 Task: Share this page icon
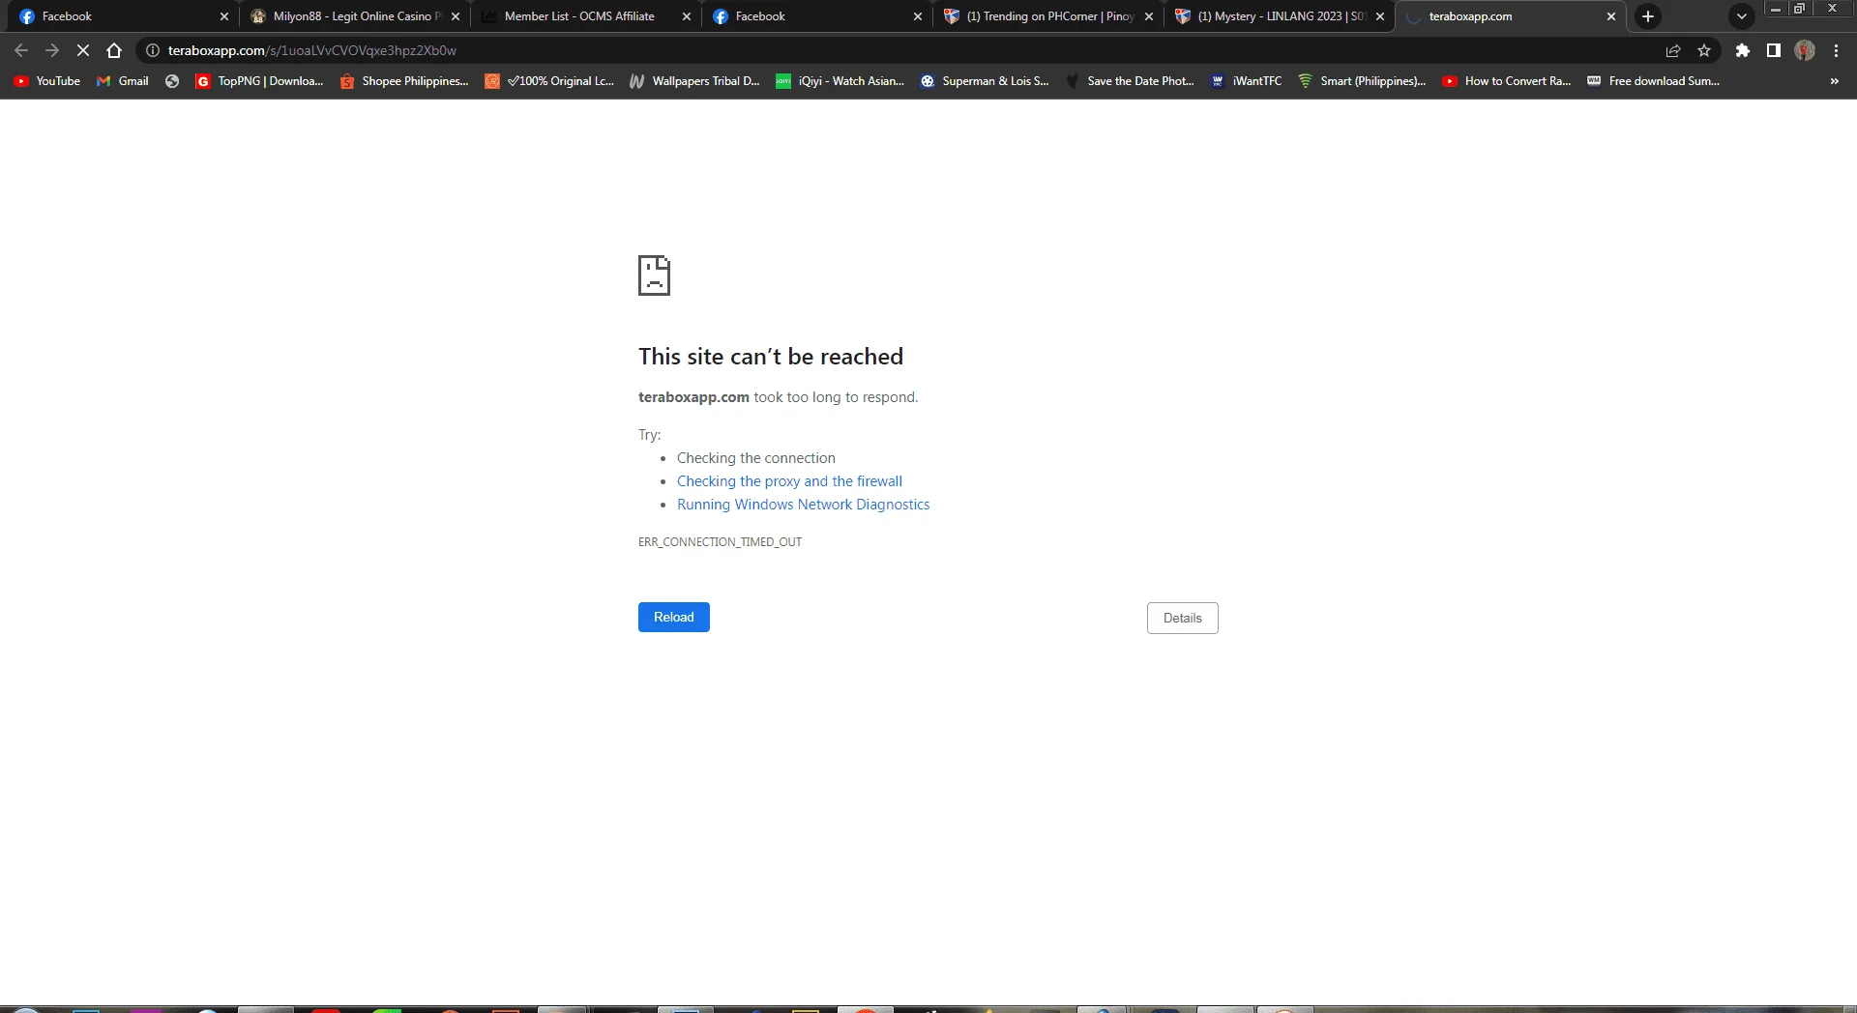[x=1673, y=50]
